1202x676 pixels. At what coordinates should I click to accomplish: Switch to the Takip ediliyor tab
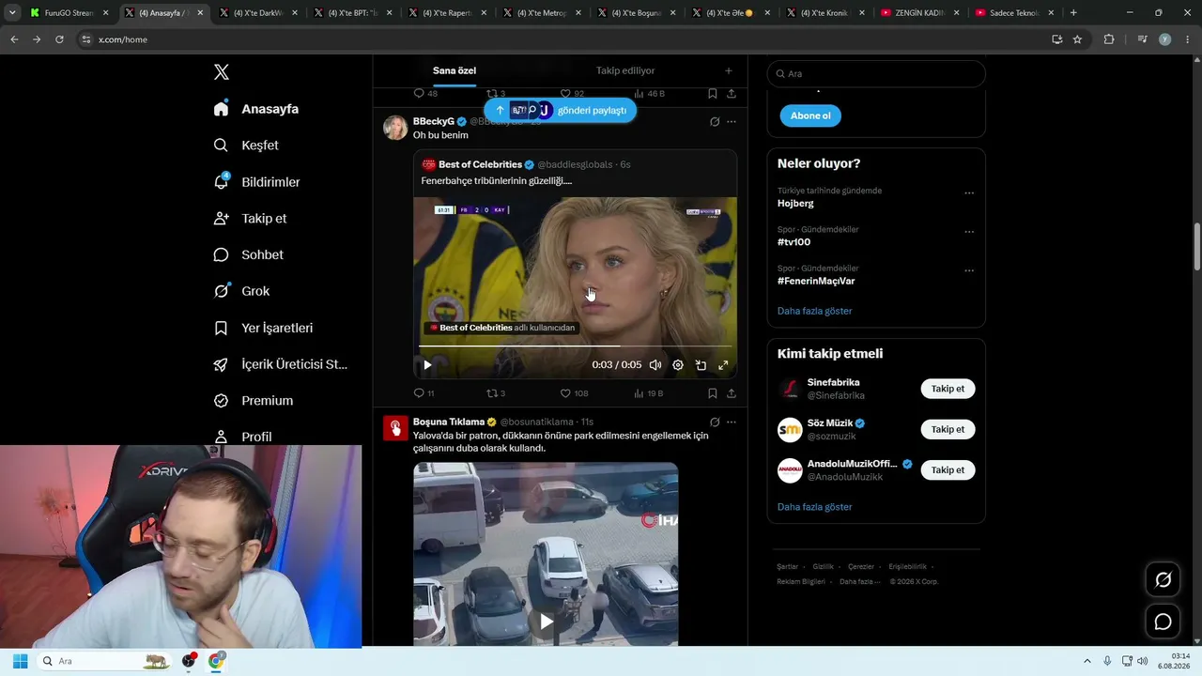coord(625,70)
